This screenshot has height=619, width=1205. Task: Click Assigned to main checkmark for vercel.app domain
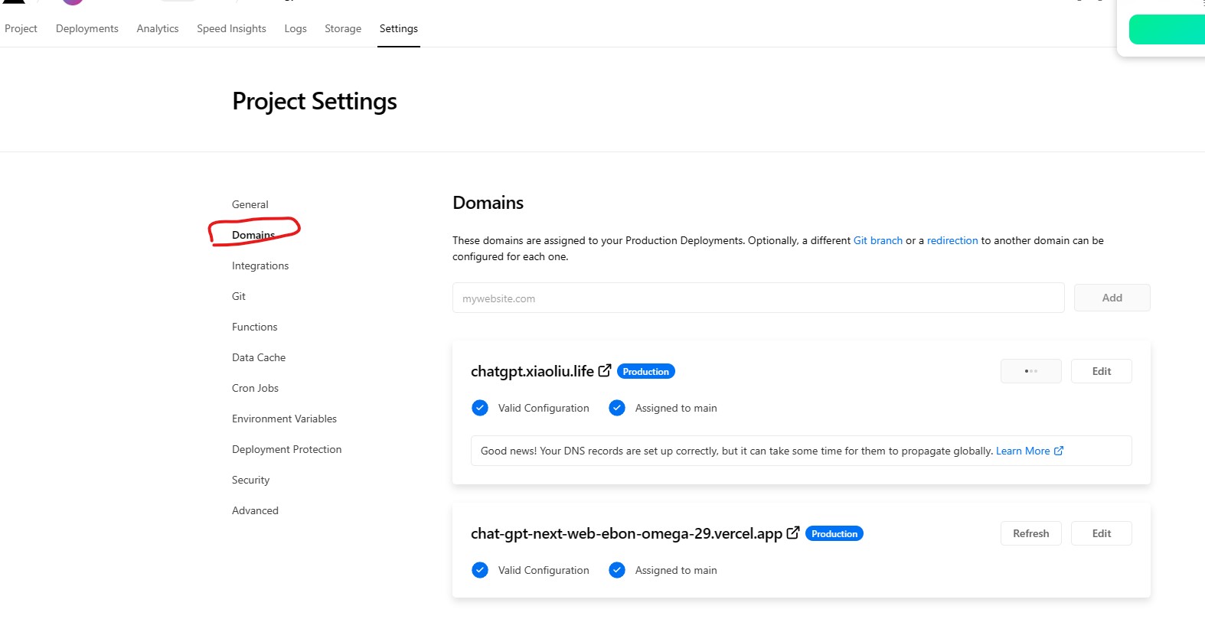click(617, 570)
